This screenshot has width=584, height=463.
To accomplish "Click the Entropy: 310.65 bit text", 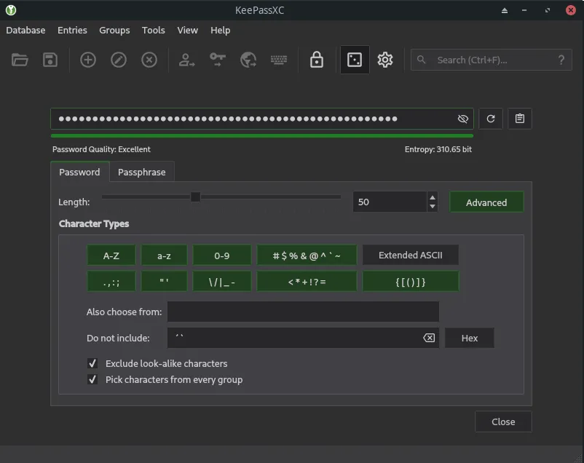I will 438,149.
